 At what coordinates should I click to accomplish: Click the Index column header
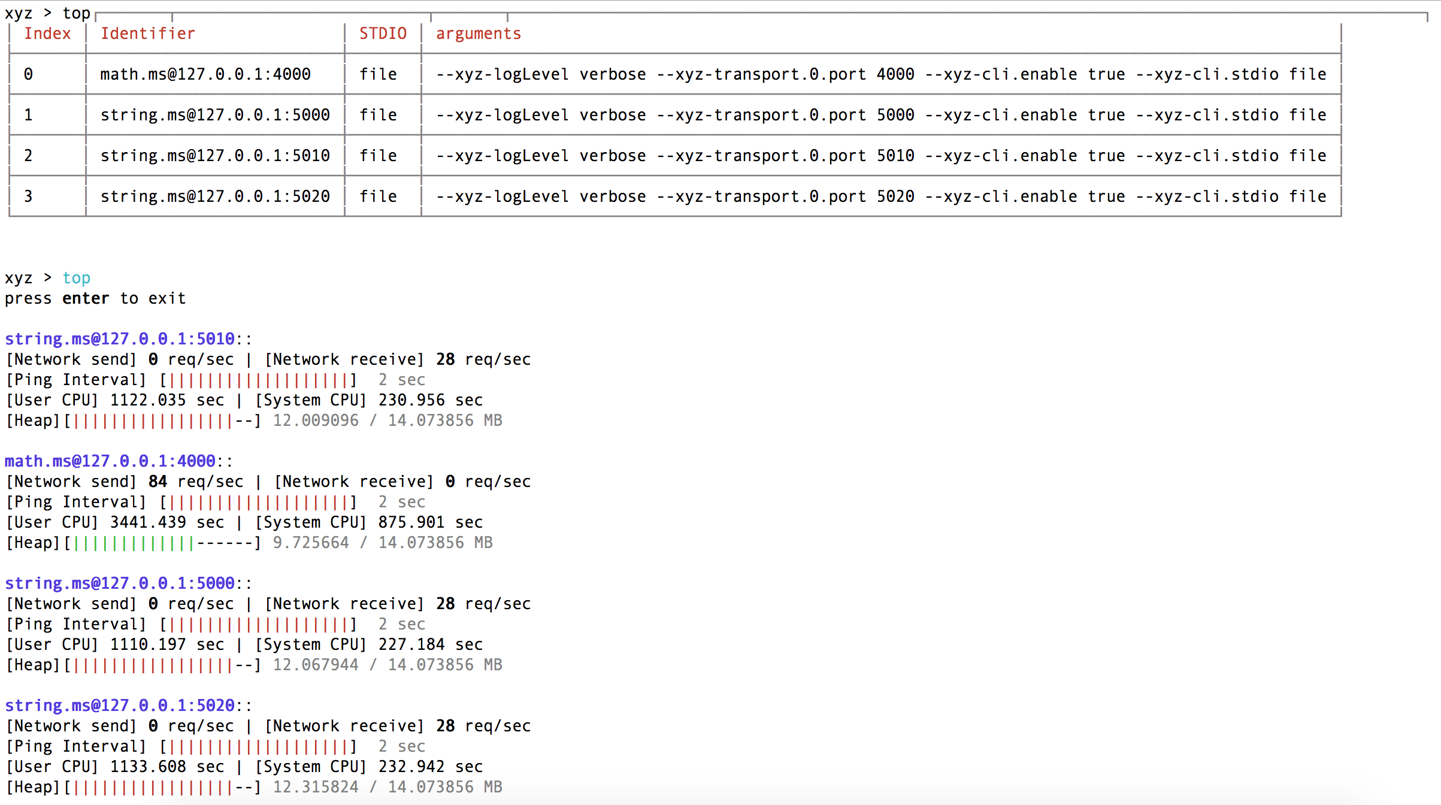coord(47,34)
